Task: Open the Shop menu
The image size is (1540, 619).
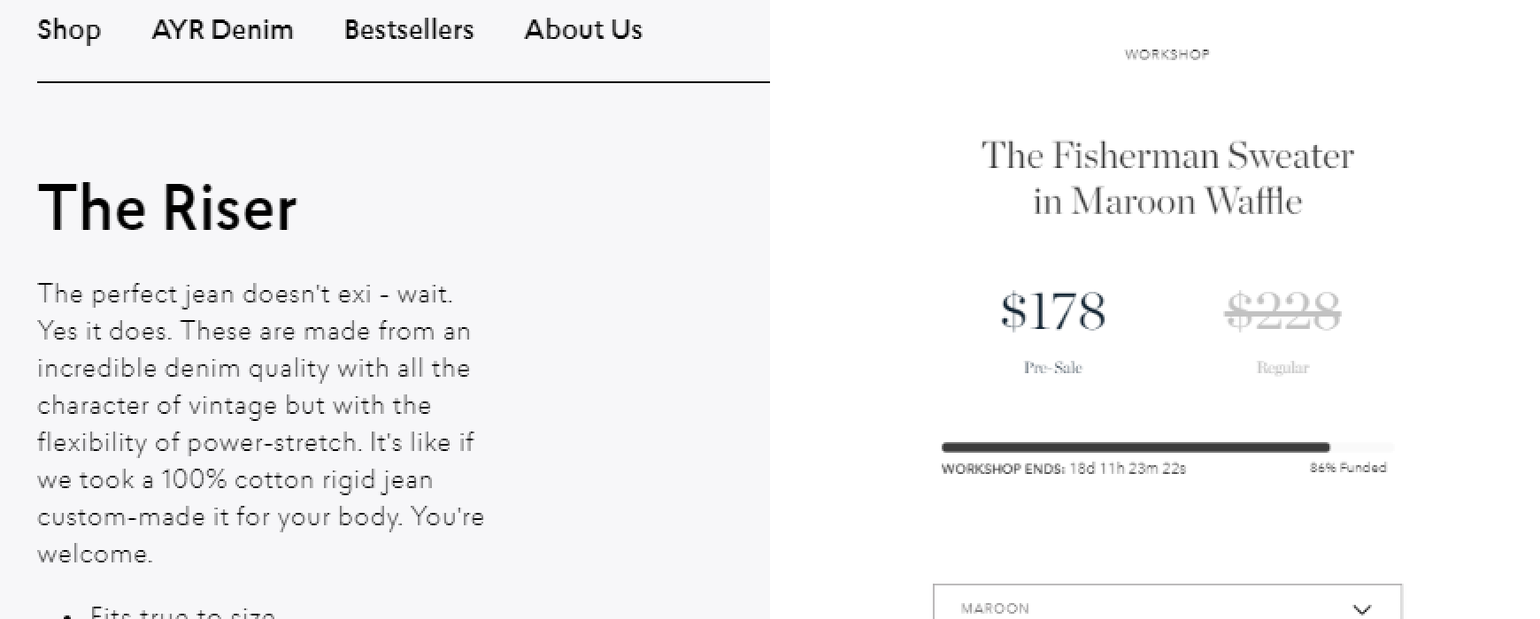Action: tap(69, 30)
